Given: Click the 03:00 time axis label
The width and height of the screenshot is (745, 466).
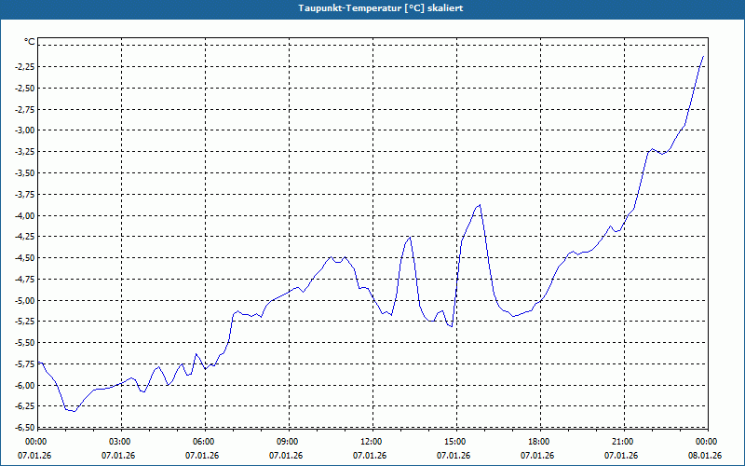Looking at the screenshot, I should pos(121,442).
